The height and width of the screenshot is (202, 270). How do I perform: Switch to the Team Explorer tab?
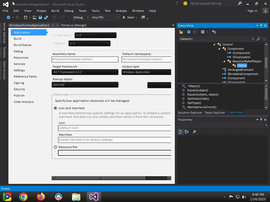click(215, 113)
